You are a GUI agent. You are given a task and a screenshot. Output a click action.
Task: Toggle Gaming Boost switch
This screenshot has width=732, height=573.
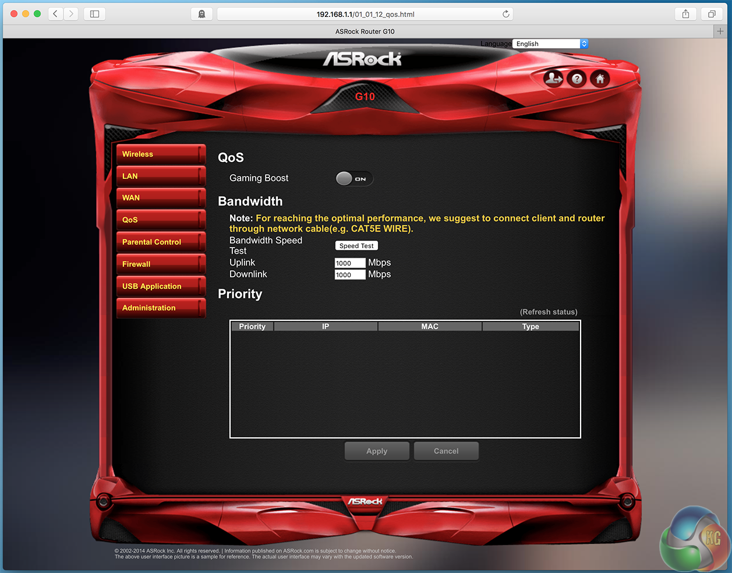click(x=354, y=179)
